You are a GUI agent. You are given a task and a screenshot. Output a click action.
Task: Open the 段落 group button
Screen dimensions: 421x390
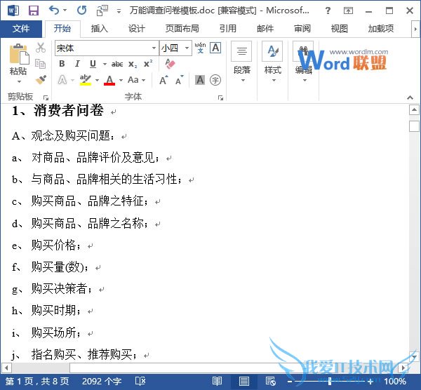coord(242,62)
